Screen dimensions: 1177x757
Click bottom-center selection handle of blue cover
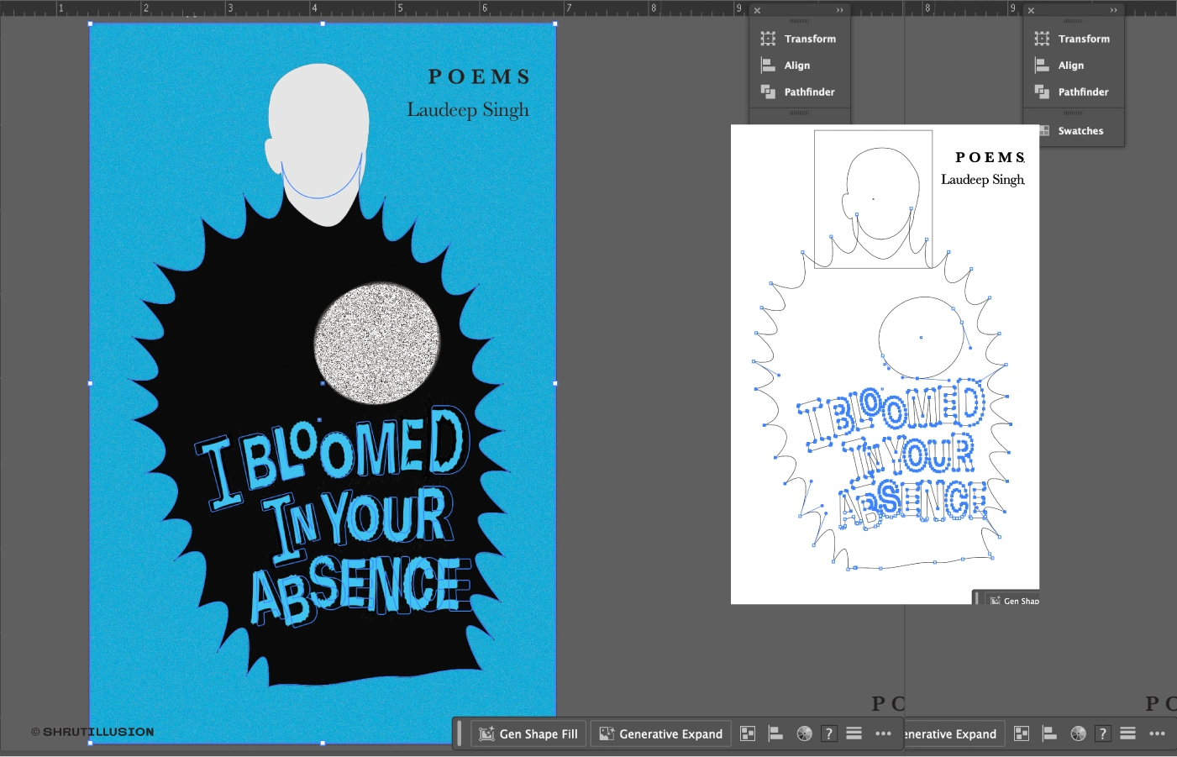click(323, 743)
